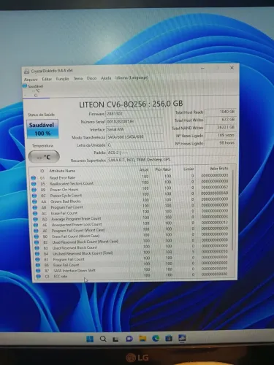Launch Microsoft Edge from the taskbar
This screenshot has width=274, height=365.
[156, 338]
